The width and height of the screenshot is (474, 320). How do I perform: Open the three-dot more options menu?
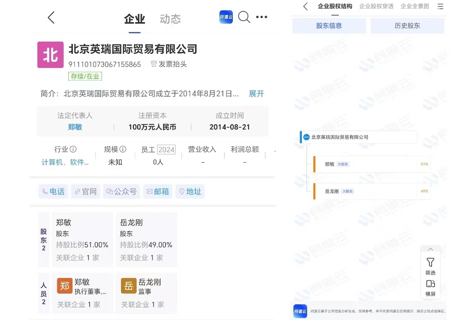261,17
